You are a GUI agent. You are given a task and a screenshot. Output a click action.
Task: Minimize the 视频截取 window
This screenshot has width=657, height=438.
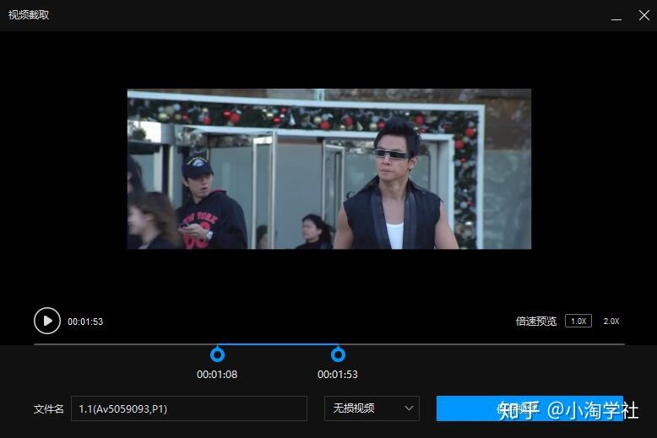point(616,16)
